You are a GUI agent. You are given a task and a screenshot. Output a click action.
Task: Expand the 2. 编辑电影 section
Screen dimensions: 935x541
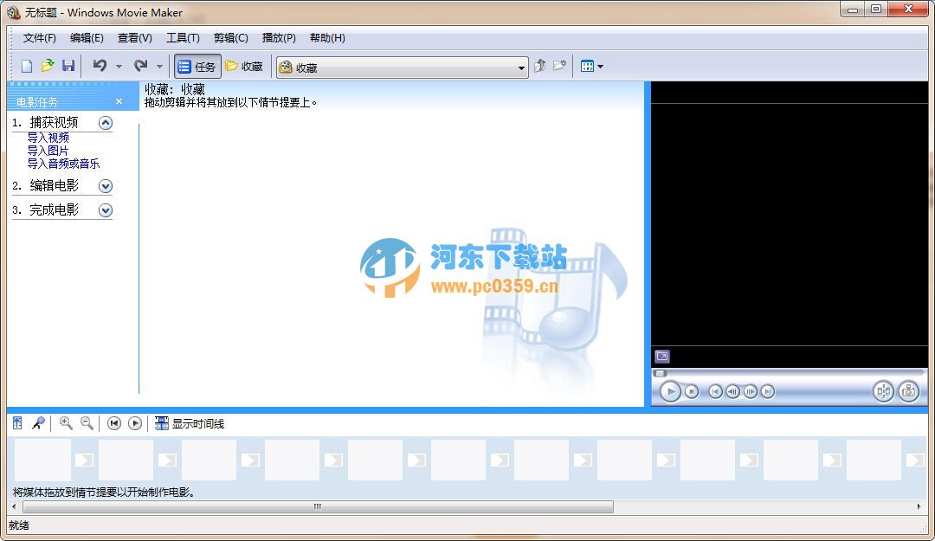coord(105,185)
